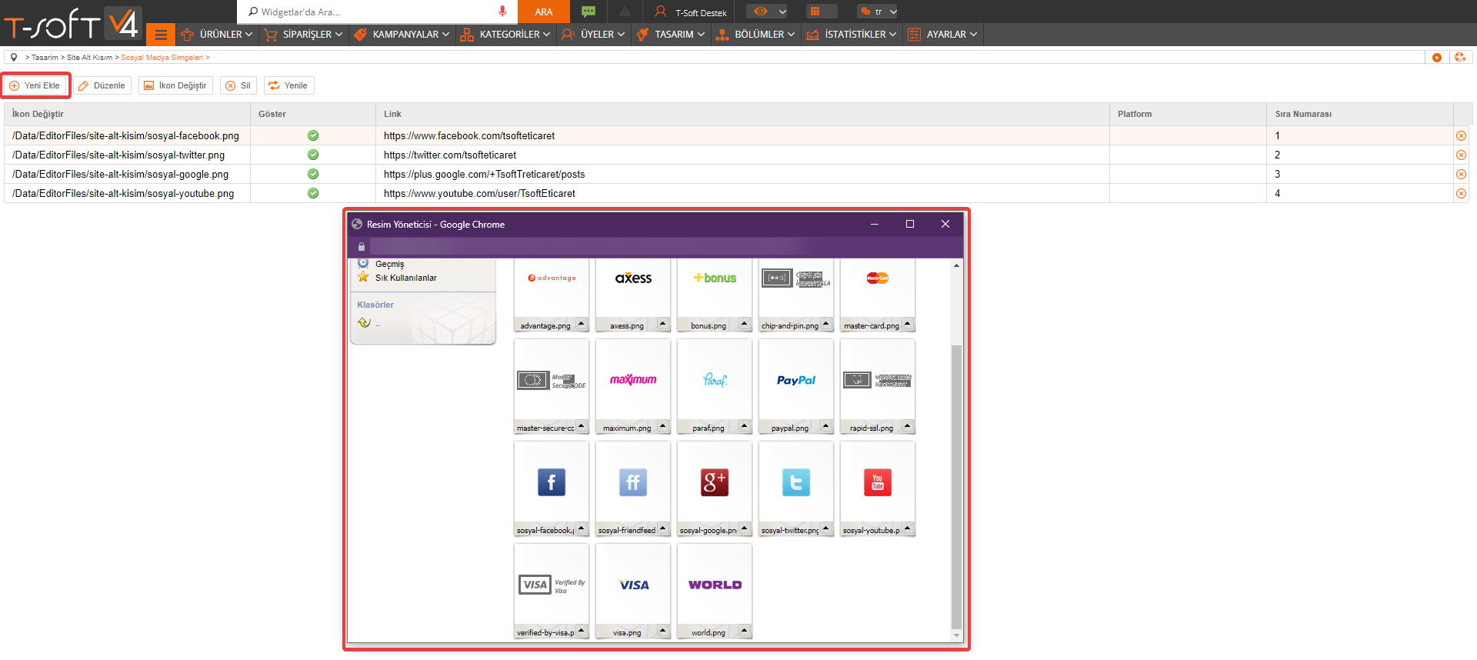The width and height of the screenshot is (1477, 660).
Task: Open the ÜYELER menu
Action: (593, 35)
